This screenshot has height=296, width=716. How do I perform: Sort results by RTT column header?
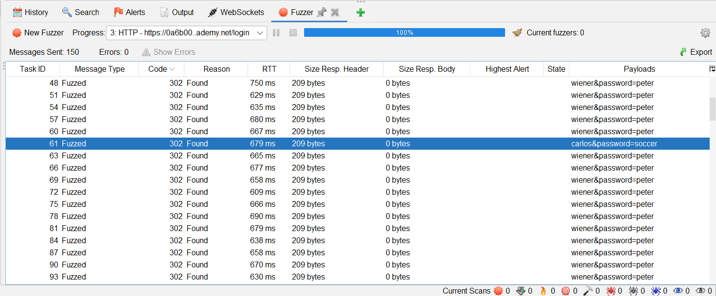269,69
